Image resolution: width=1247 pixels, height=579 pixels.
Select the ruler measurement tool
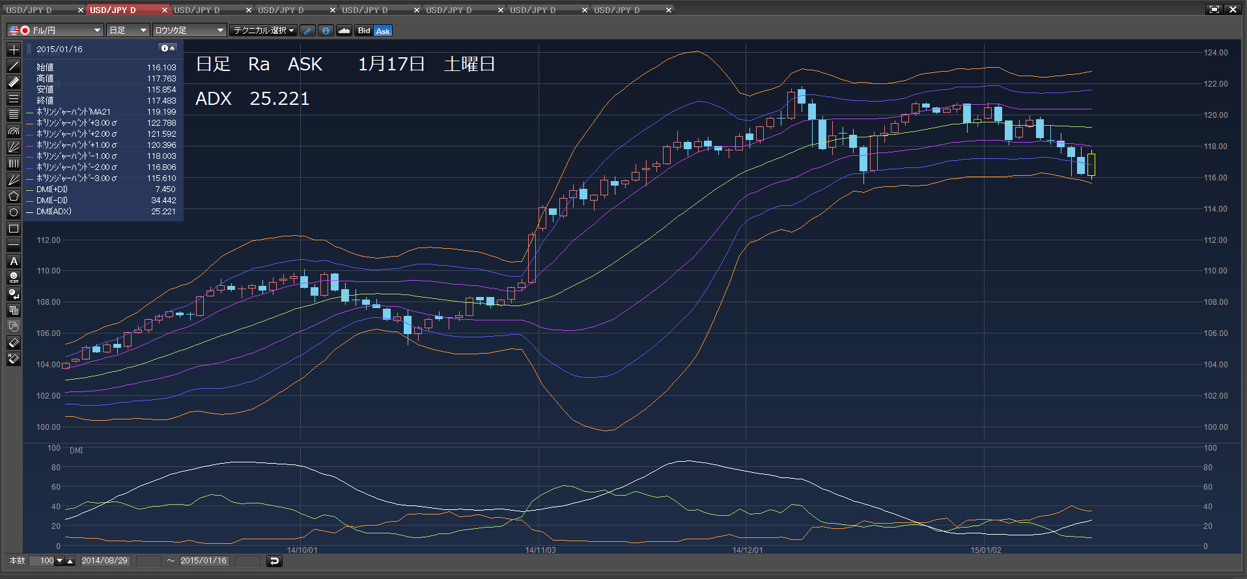coord(14,82)
